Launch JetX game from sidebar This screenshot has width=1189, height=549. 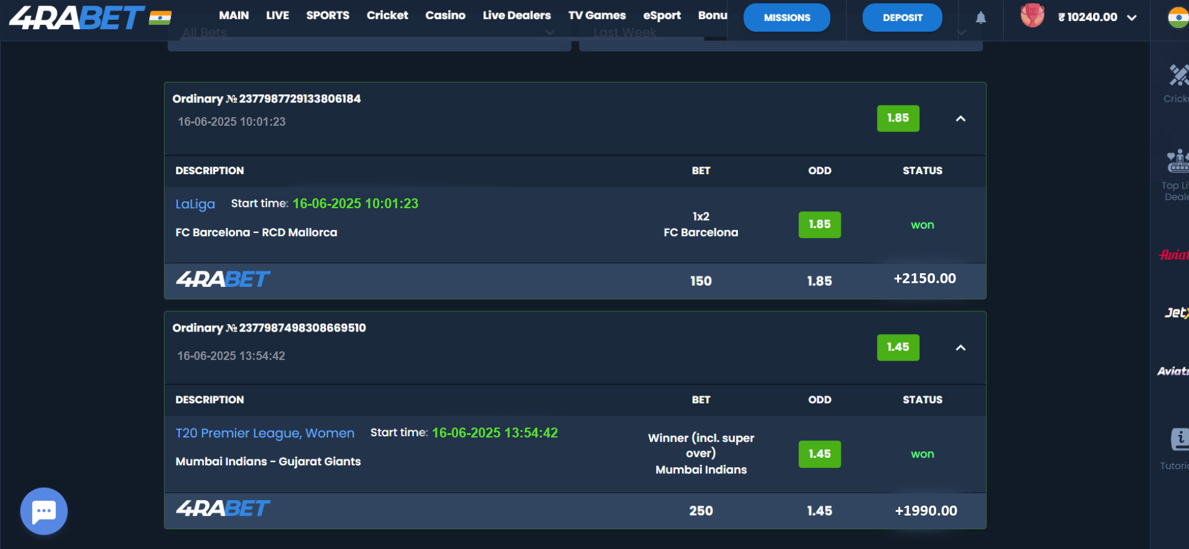pyautogui.click(x=1175, y=313)
